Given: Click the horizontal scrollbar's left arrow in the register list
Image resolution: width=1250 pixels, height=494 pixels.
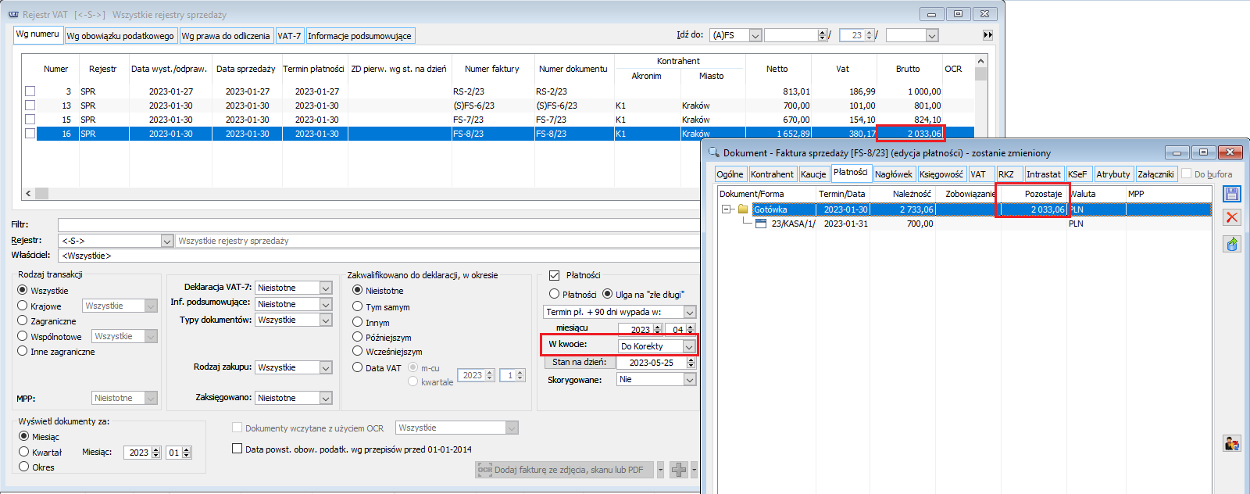Looking at the screenshot, I should coord(28,193).
